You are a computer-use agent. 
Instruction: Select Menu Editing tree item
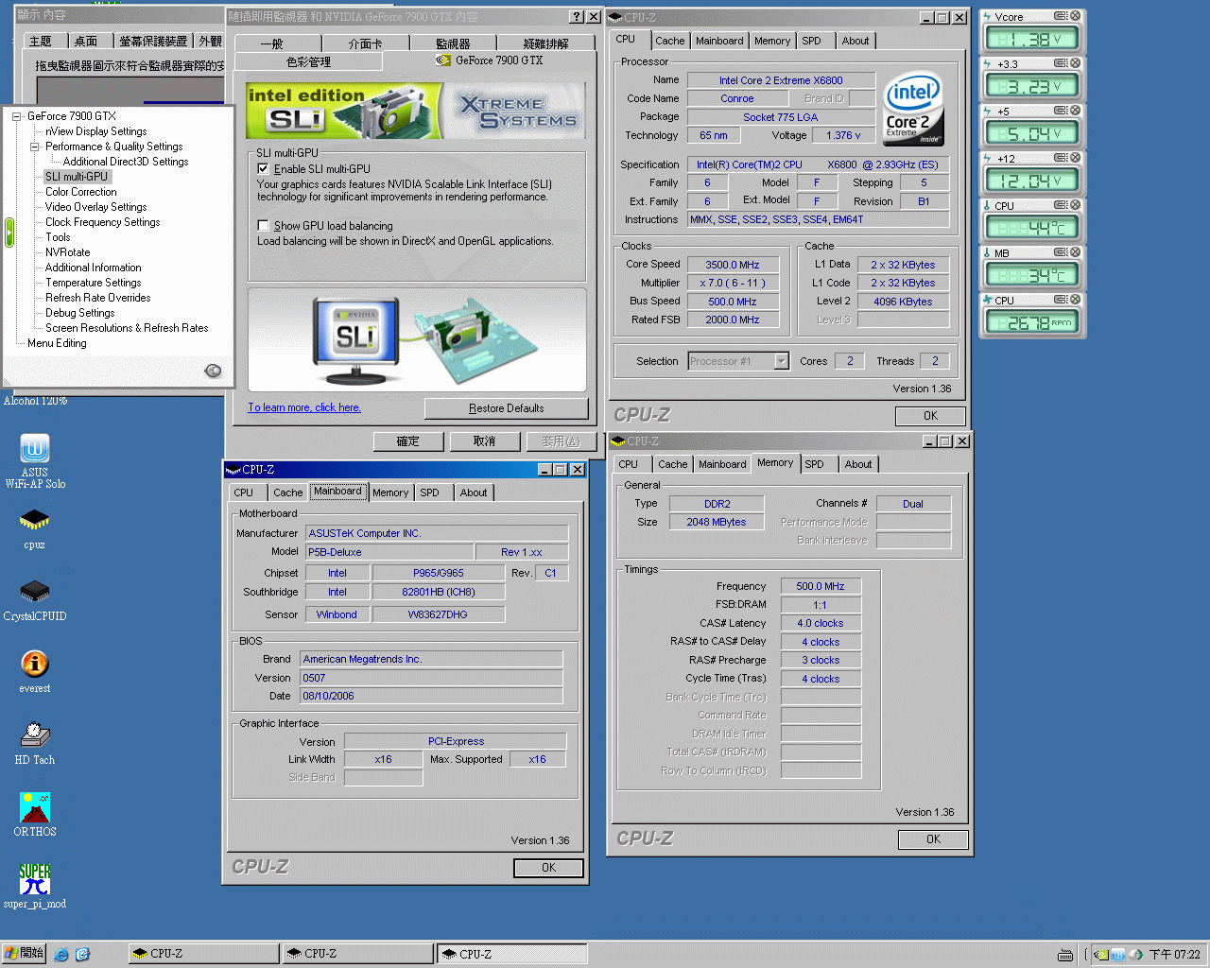(x=57, y=343)
